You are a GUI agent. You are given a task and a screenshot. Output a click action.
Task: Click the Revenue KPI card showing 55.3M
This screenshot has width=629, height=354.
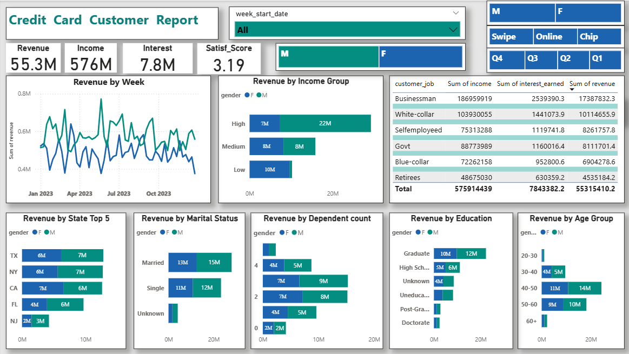[x=34, y=56]
